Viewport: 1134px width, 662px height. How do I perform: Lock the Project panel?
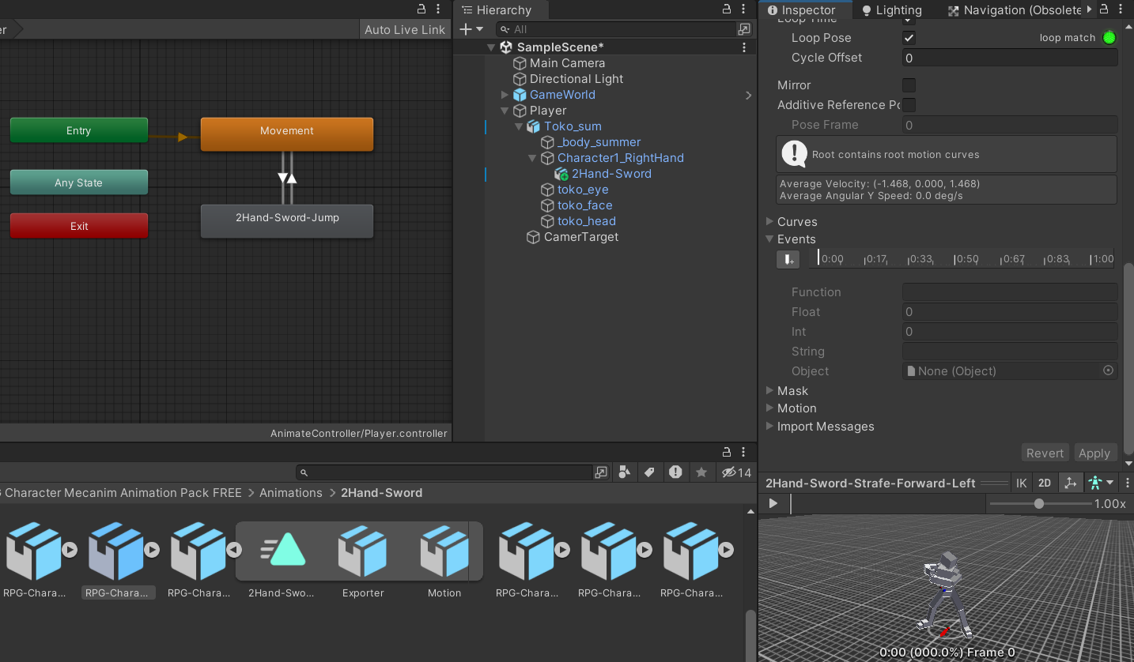pos(727,452)
